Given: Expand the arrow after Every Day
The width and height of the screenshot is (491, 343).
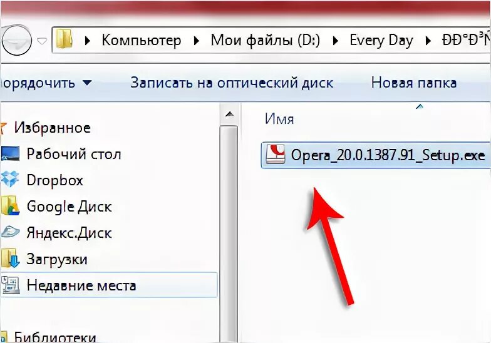Looking at the screenshot, I should (x=428, y=40).
